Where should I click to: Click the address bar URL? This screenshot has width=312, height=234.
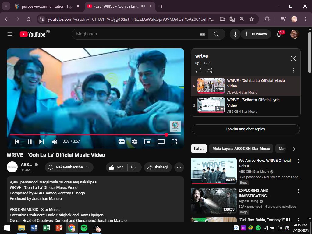click(131, 19)
